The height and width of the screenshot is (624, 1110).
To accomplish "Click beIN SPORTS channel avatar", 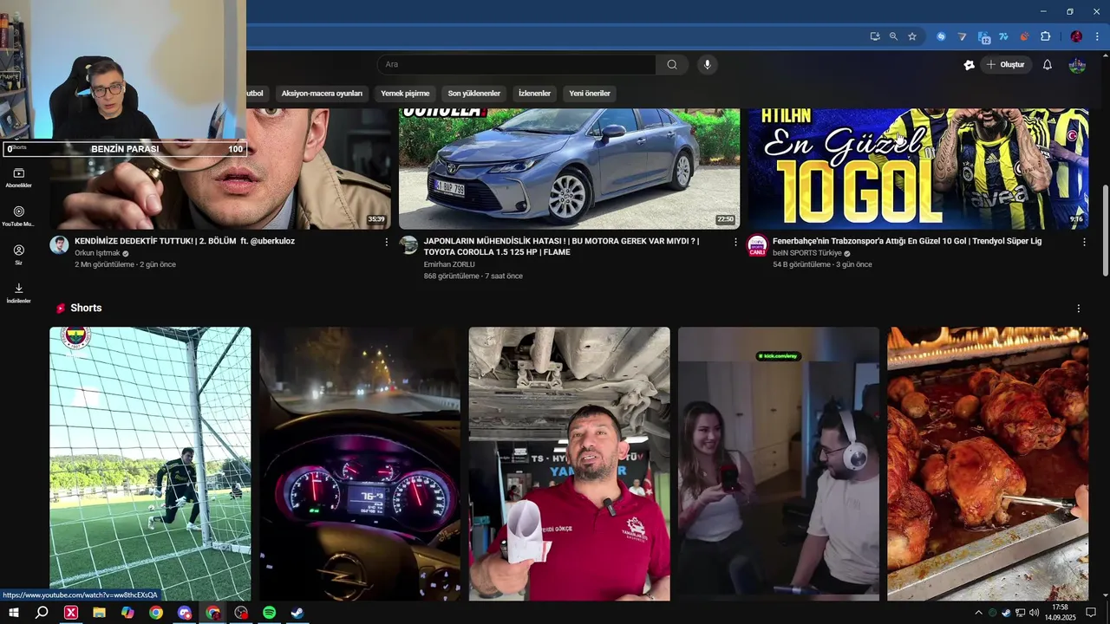I will tap(757, 244).
